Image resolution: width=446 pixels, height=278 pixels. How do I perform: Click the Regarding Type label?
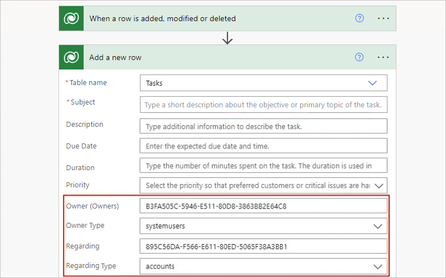tap(91, 266)
